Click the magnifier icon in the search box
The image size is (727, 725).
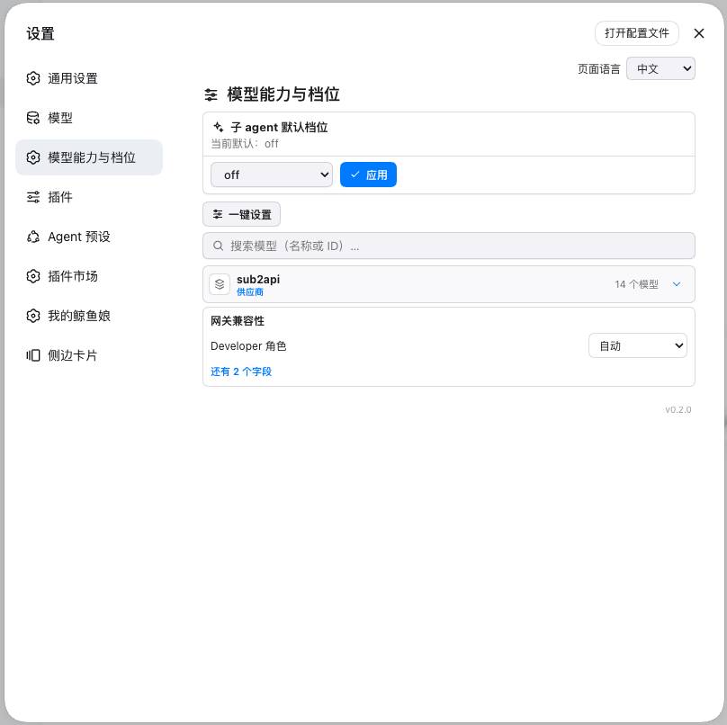coord(218,246)
